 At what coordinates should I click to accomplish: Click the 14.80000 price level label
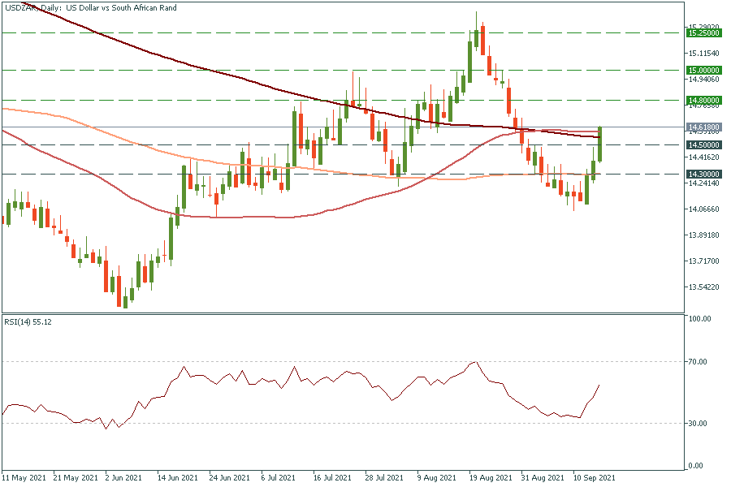(x=703, y=100)
